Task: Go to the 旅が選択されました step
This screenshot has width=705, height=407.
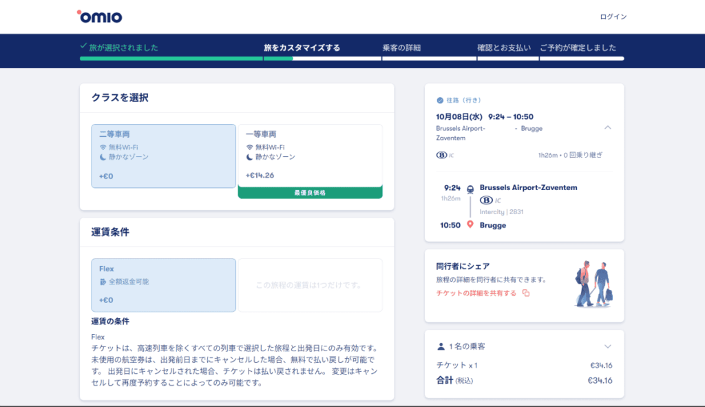Action: pyautogui.click(x=124, y=48)
